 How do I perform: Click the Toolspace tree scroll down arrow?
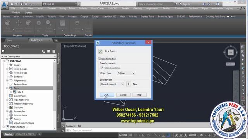pos(55,129)
